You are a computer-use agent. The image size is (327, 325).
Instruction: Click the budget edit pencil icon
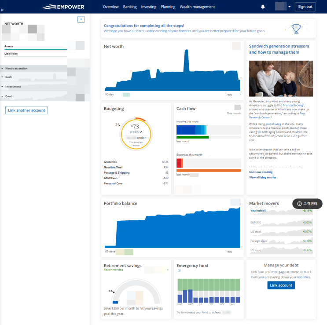point(141,132)
